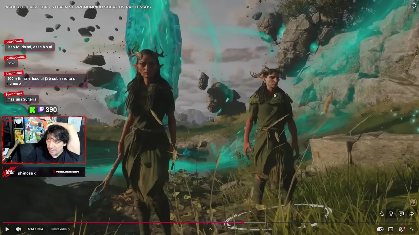Seek using the red progress bar

[209, 223]
